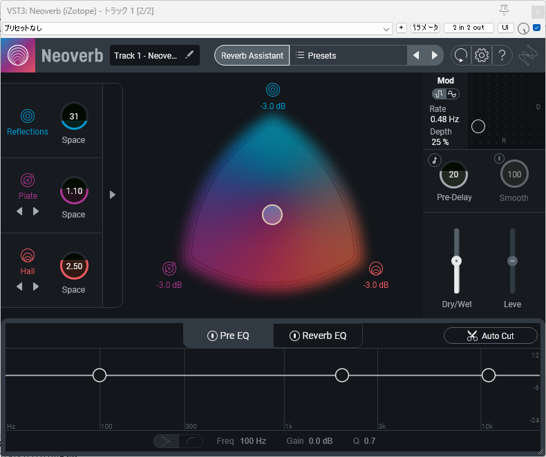
Task: Open Neoverb settings gear
Action: tap(482, 55)
